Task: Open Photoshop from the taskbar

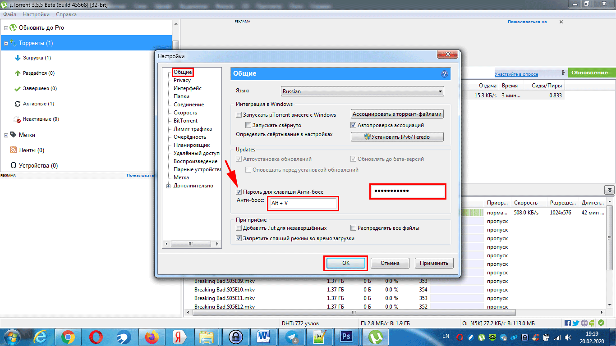Action: pyautogui.click(x=346, y=337)
